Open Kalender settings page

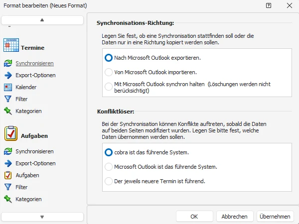[x=26, y=87]
